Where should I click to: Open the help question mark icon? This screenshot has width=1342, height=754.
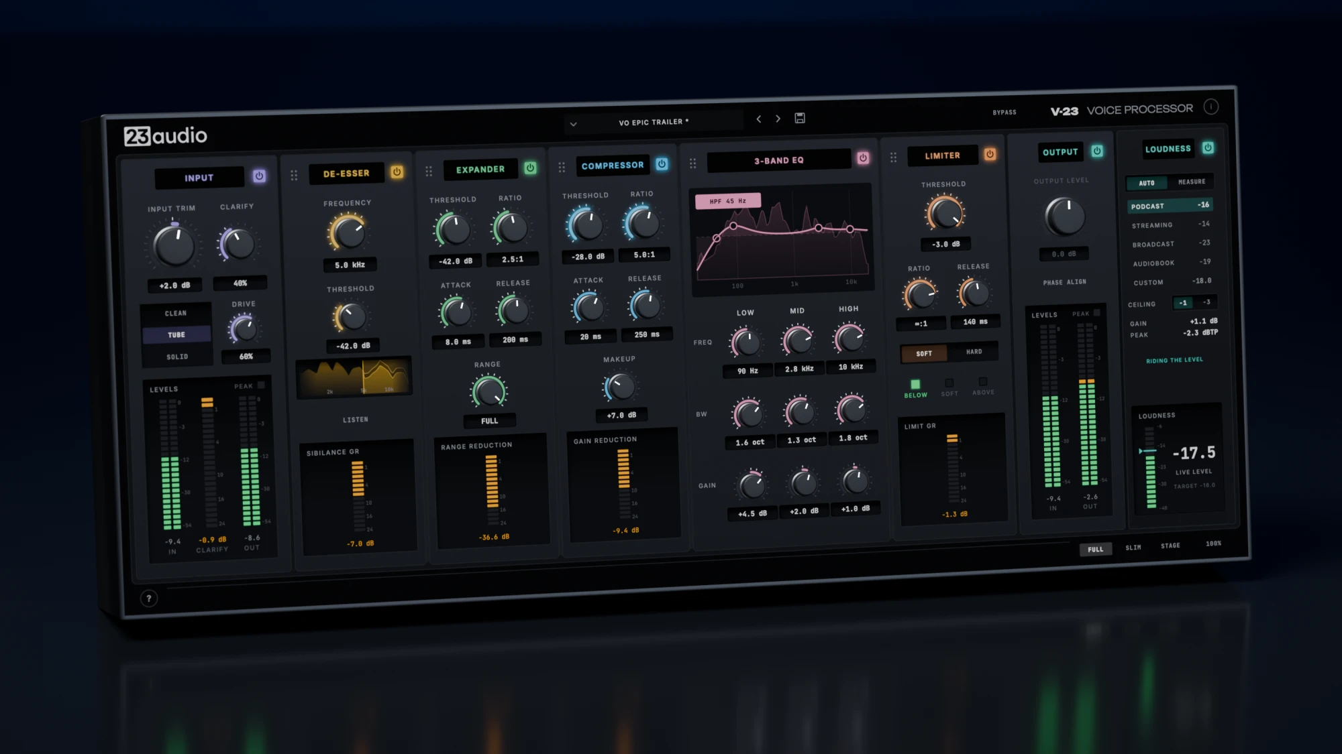[x=149, y=599]
